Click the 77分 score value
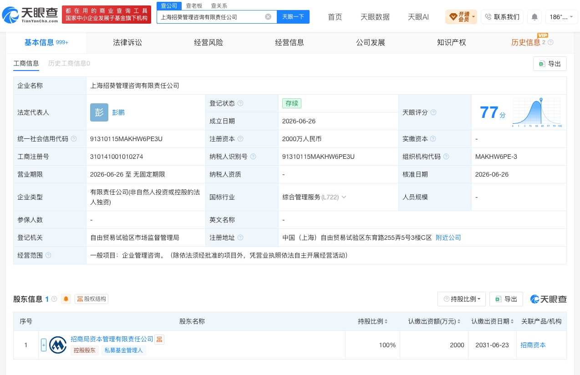Image resolution: width=580 pixels, height=375 pixels. (493, 112)
